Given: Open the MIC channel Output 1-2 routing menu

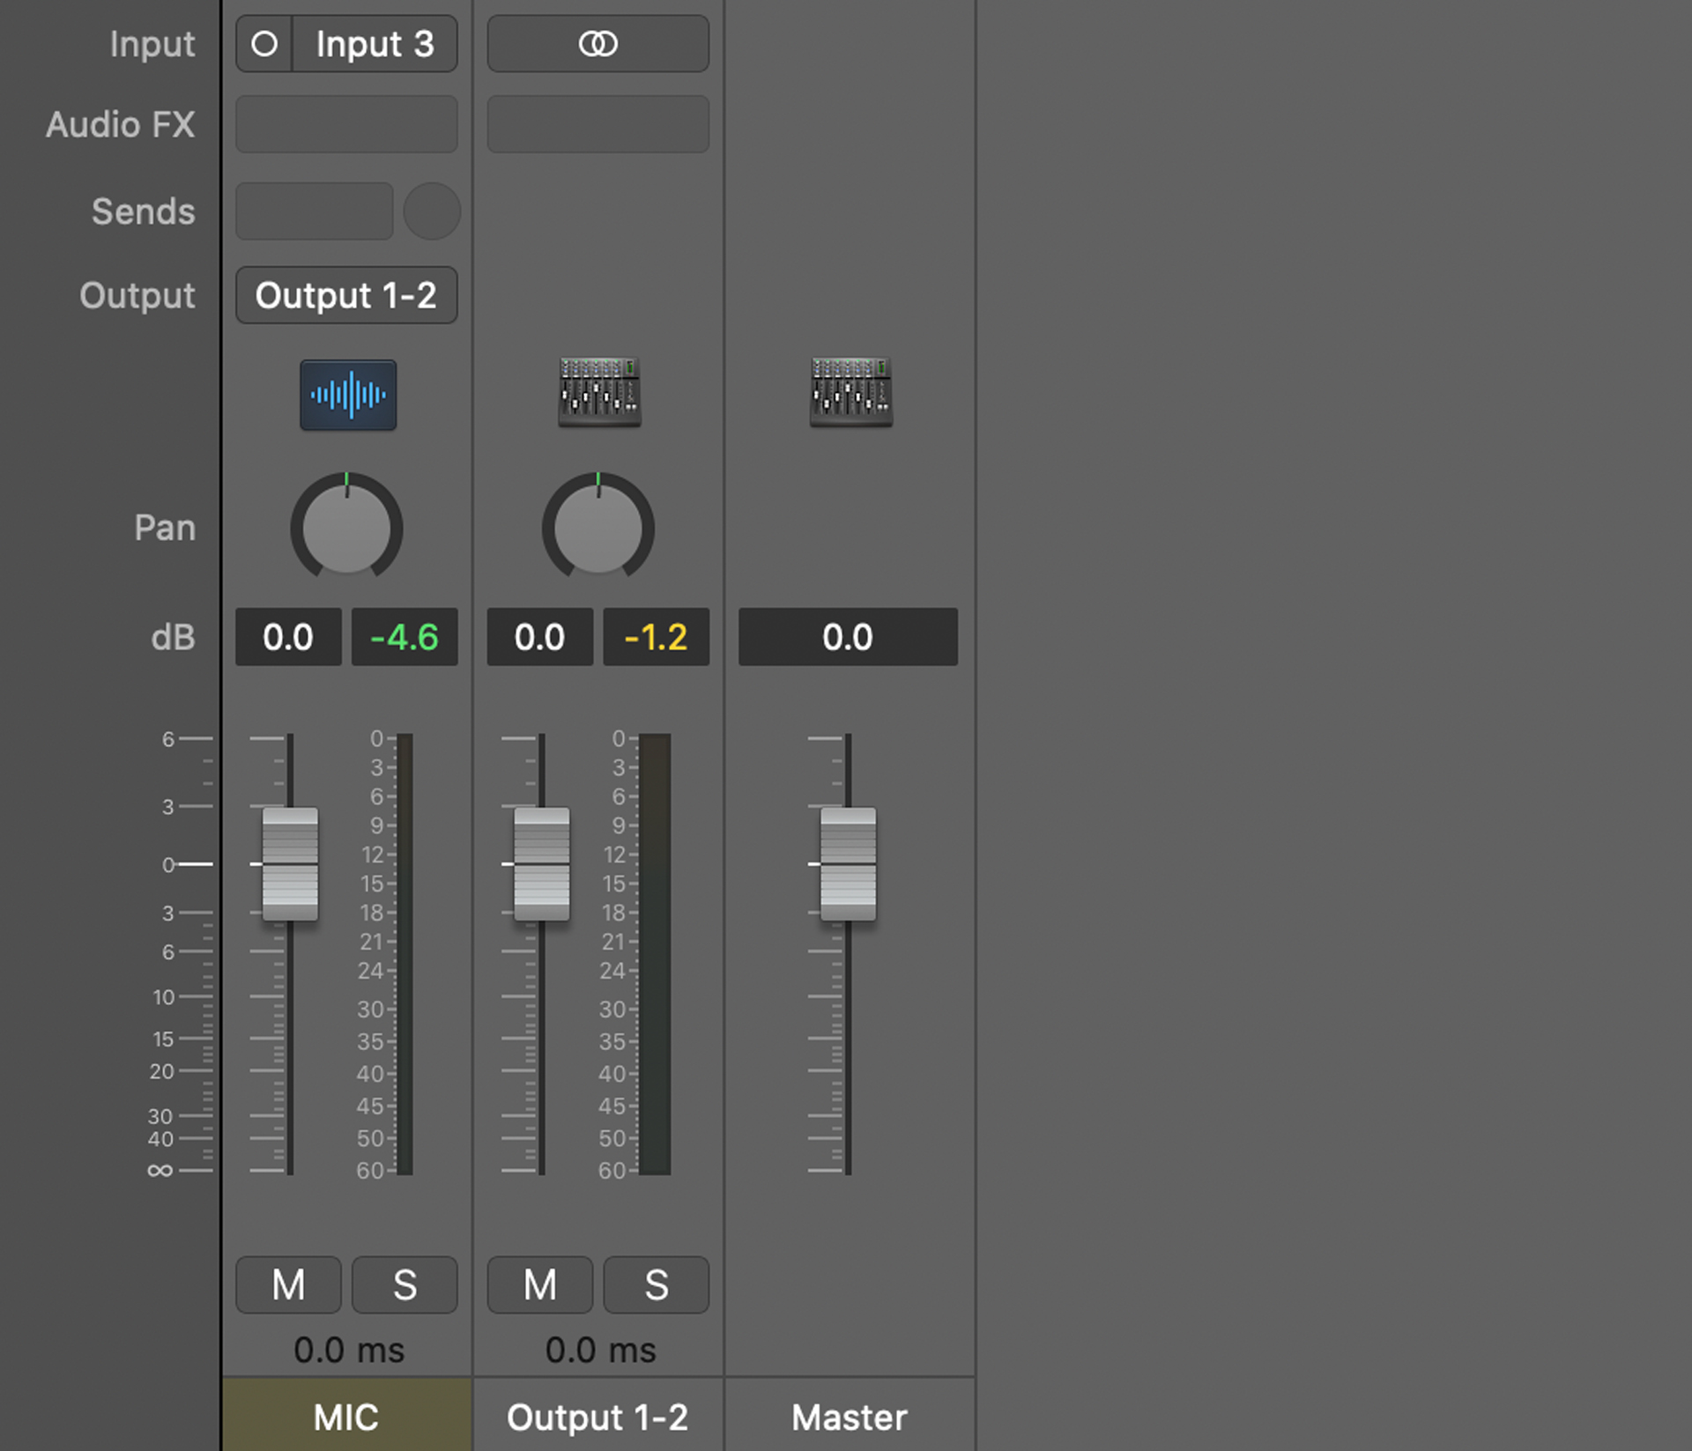Looking at the screenshot, I should pyautogui.click(x=346, y=295).
